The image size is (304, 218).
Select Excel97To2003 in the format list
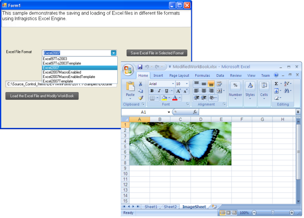coord(80,59)
